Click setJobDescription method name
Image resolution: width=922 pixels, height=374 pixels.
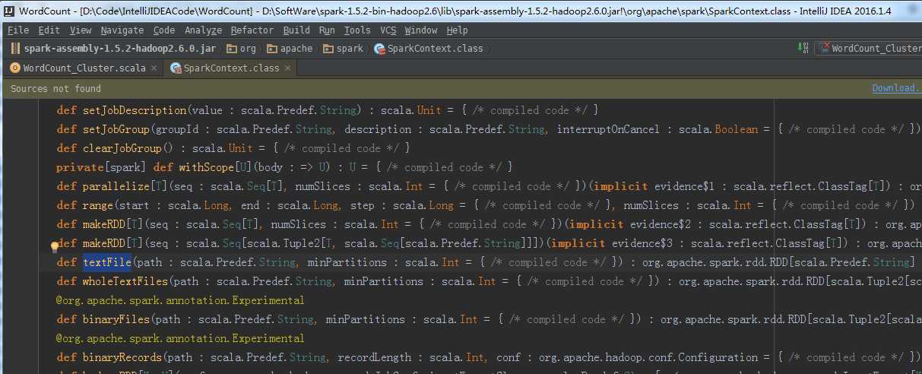tap(135, 110)
